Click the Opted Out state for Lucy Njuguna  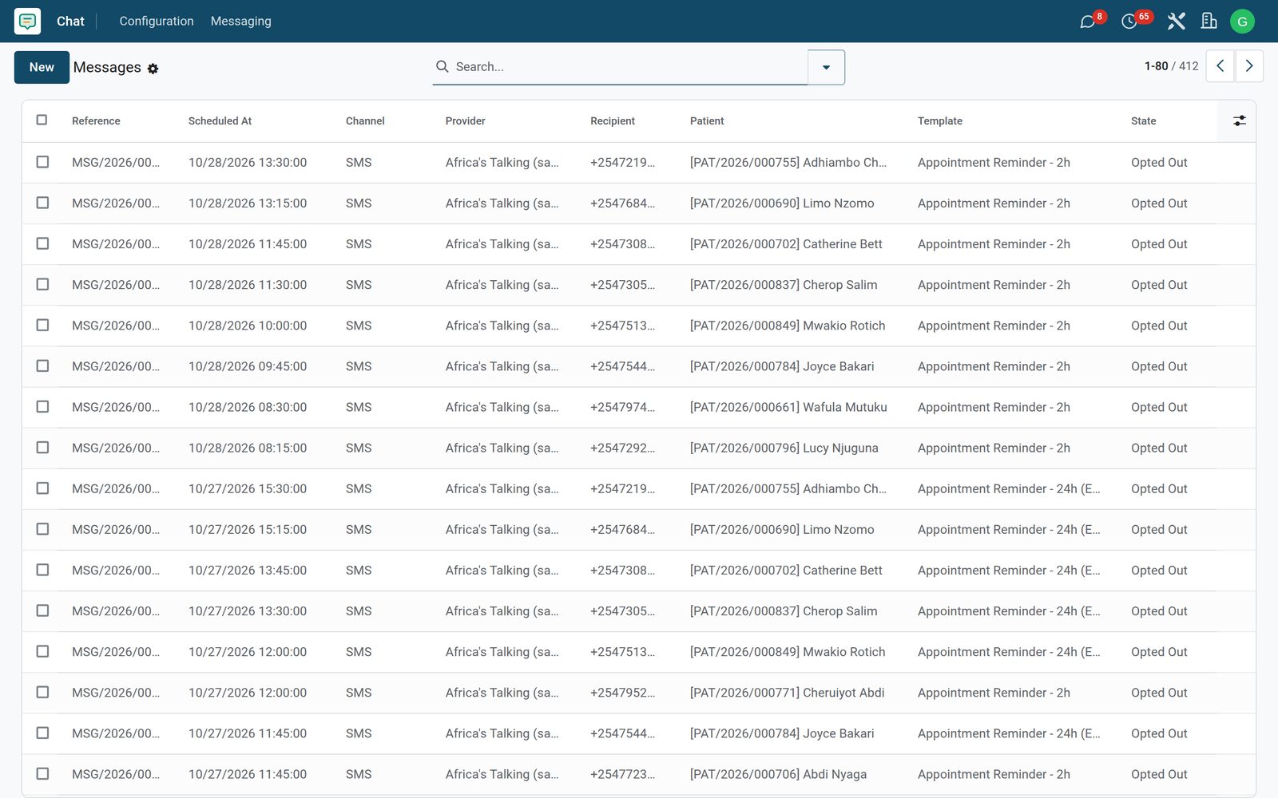point(1159,448)
